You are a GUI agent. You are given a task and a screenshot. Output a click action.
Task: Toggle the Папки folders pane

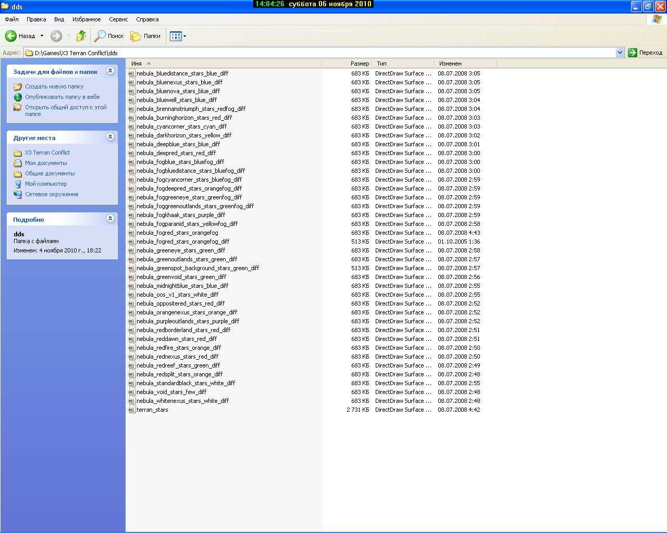[145, 36]
